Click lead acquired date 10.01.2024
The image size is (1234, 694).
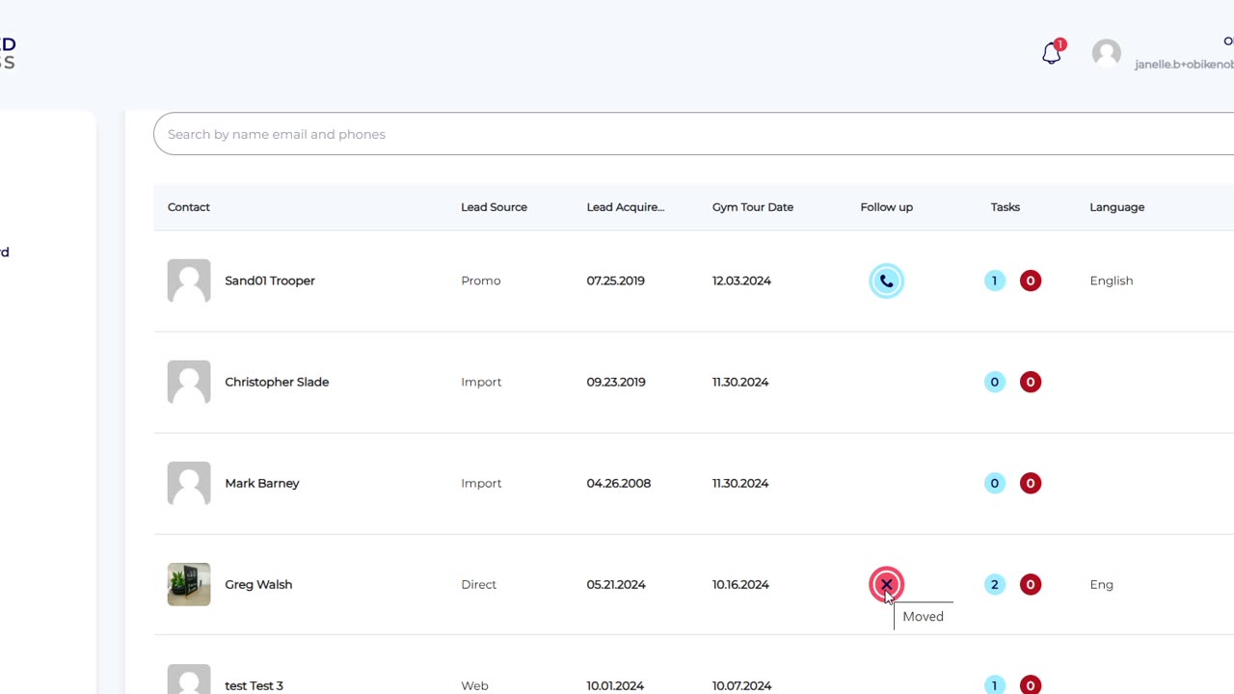[615, 685]
